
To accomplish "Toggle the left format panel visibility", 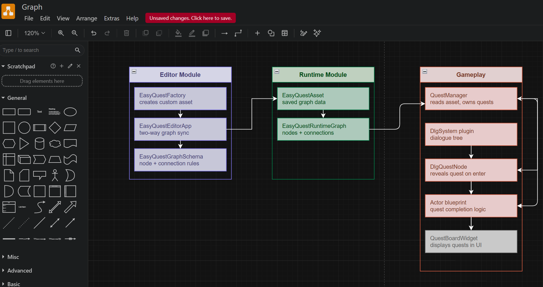I will pos(8,33).
